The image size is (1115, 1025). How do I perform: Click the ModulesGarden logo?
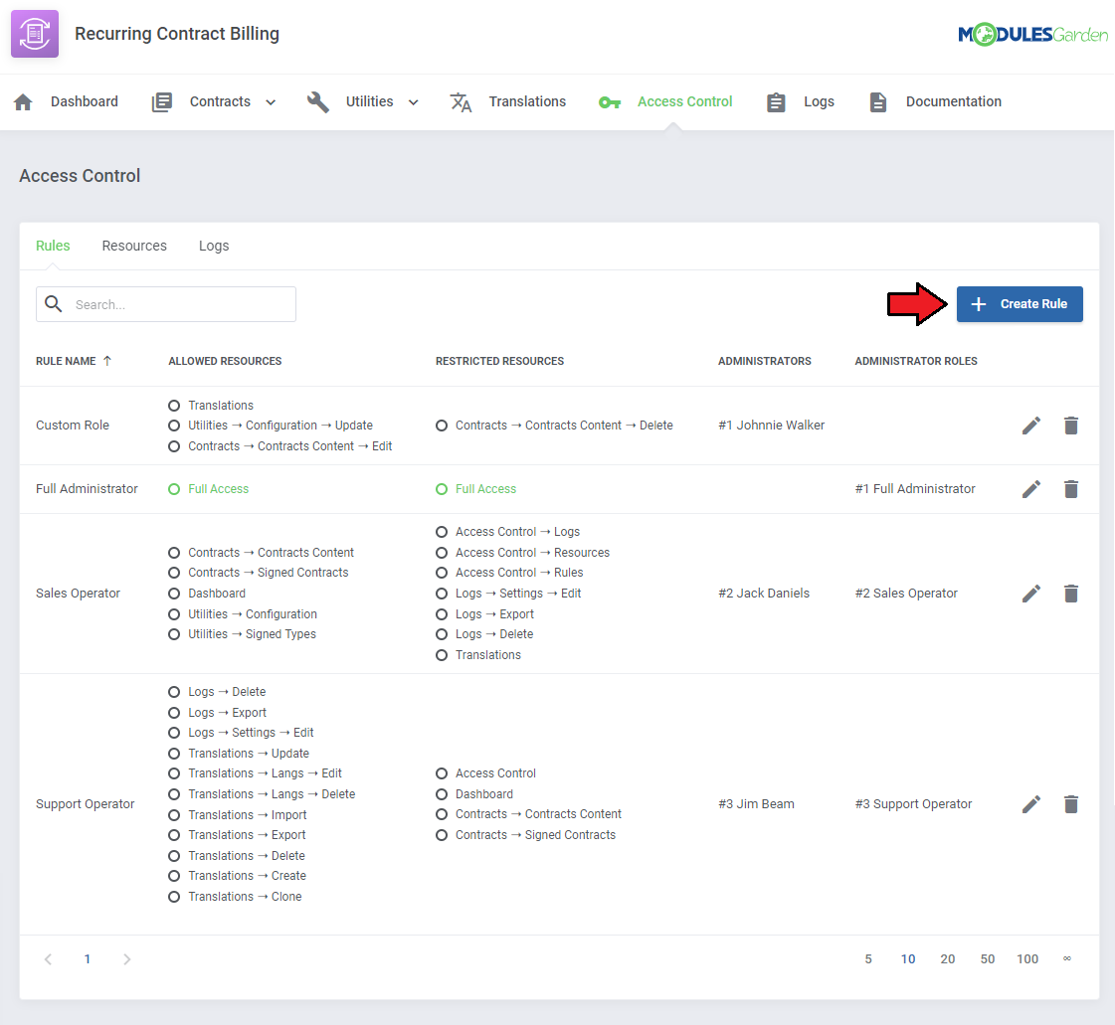pos(1032,34)
